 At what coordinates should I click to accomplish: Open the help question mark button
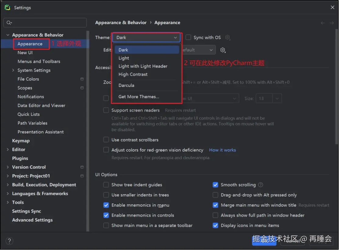[x=9, y=241]
